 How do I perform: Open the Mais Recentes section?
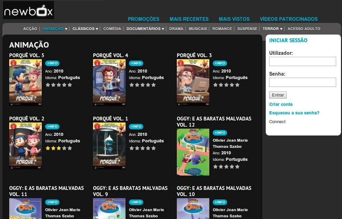pyautogui.click(x=189, y=19)
